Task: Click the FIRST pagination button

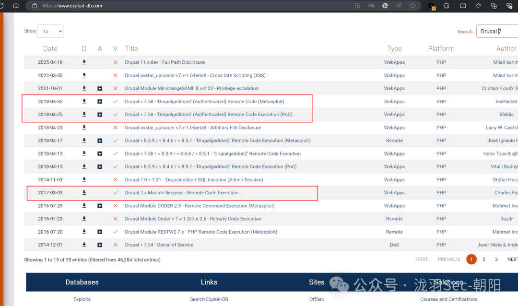Action: point(422,259)
